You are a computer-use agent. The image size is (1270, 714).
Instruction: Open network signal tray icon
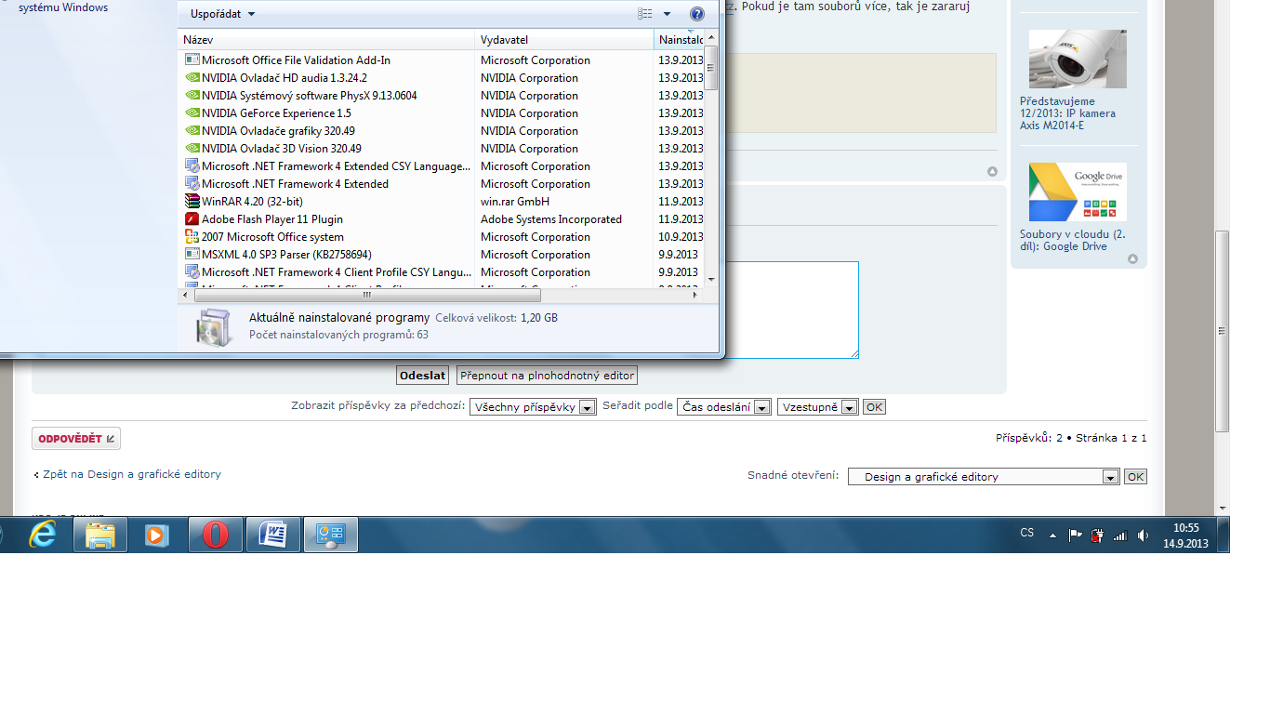1120,535
